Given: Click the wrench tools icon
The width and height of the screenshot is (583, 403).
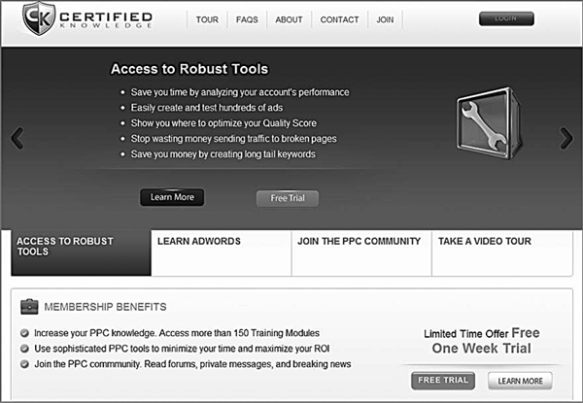Looking at the screenshot, I should coord(488,123).
